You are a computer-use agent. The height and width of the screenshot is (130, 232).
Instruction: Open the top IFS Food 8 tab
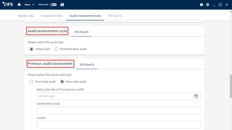click(115, 16)
